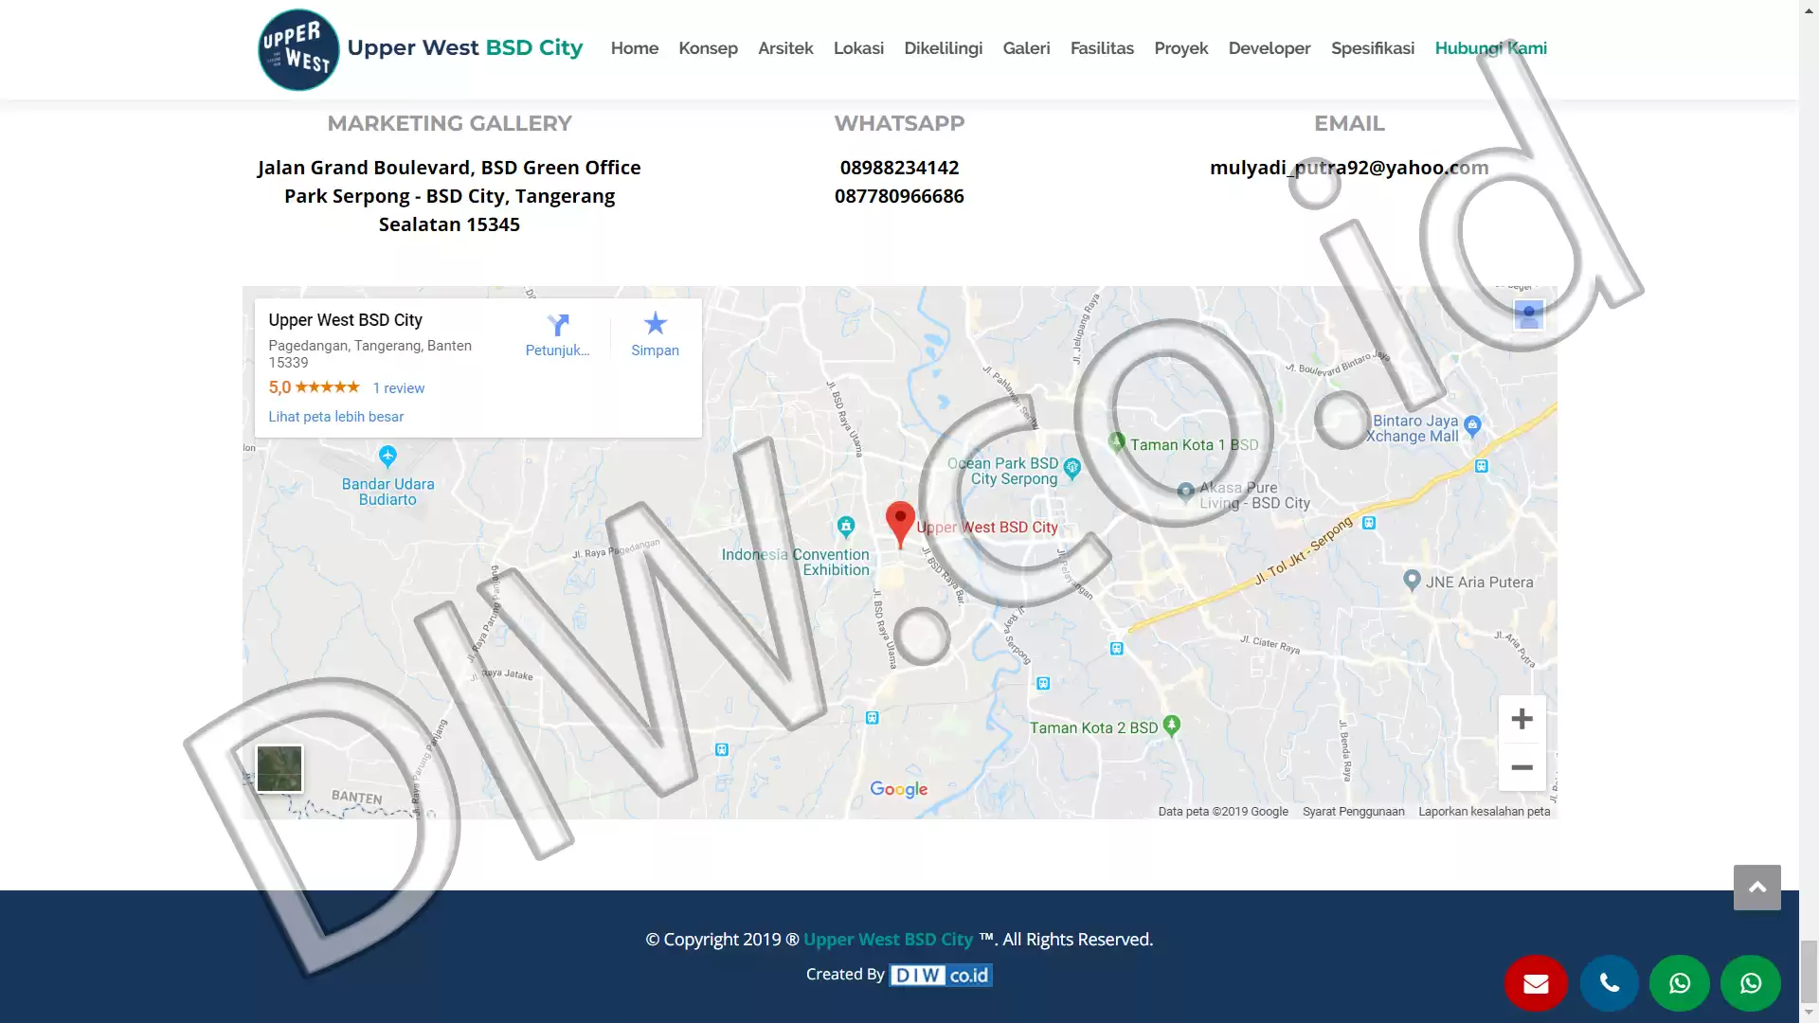1819x1023 pixels.
Task: Open the red email floating button
Action: [x=1536, y=983]
